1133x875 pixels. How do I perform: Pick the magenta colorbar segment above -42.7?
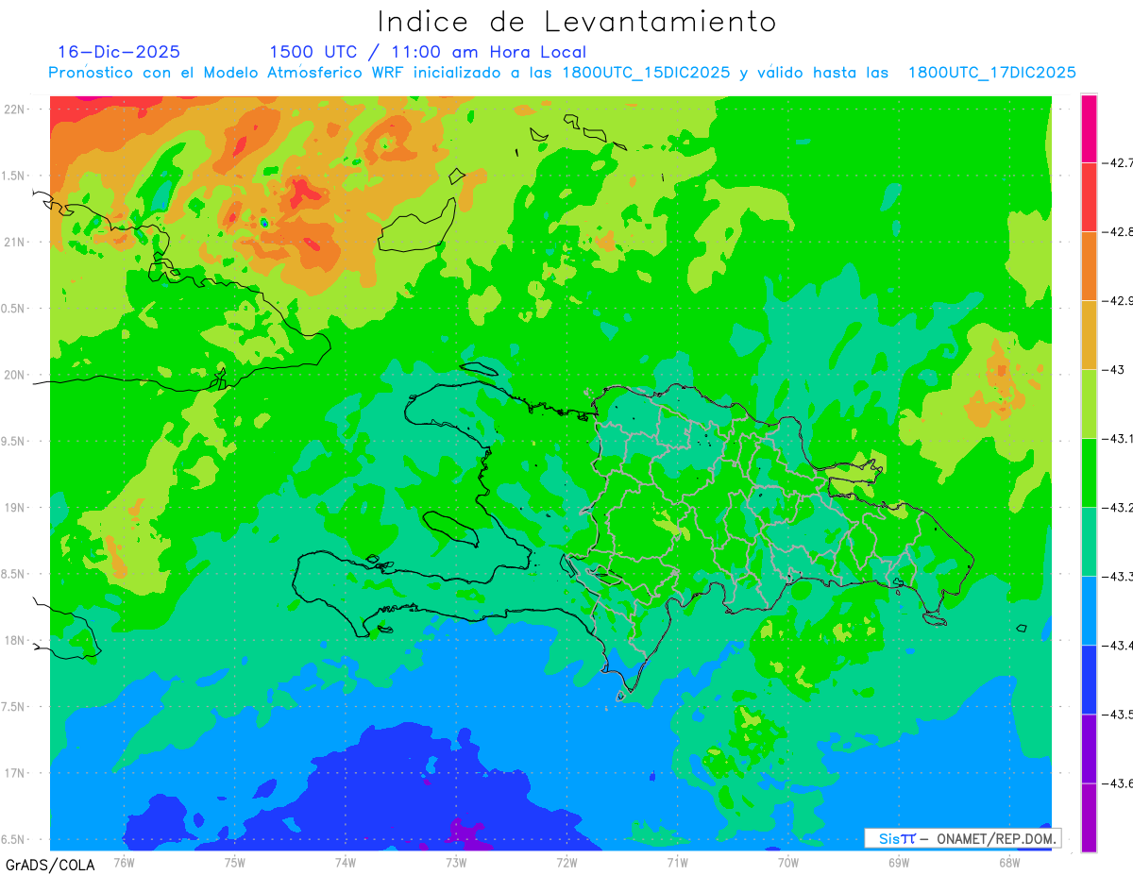[x=1089, y=128]
